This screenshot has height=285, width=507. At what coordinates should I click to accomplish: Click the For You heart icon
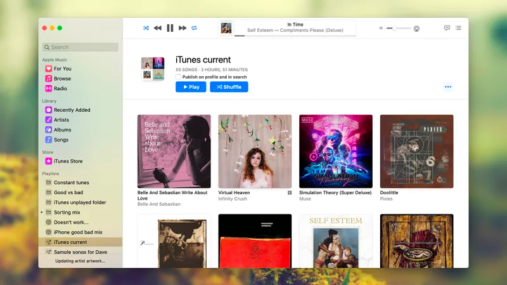coord(49,69)
